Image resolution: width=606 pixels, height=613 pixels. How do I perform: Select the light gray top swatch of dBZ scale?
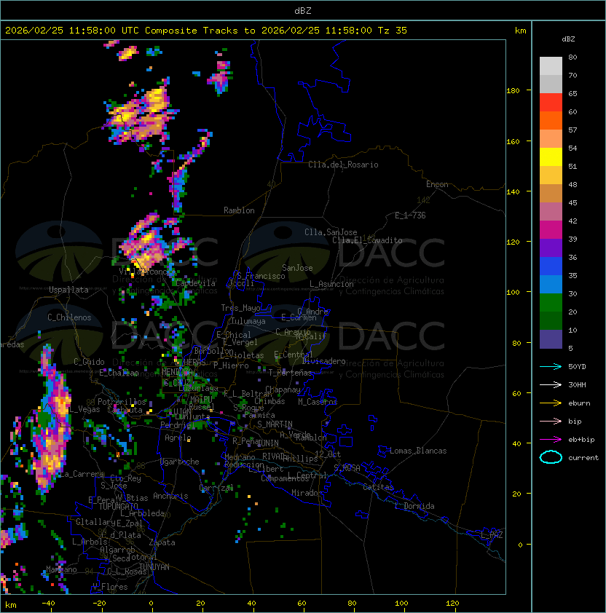(551, 66)
